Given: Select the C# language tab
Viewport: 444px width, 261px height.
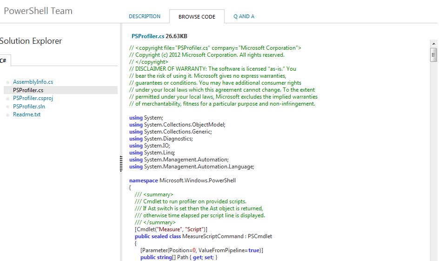Looking at the screenshot, I should point(4,60).
